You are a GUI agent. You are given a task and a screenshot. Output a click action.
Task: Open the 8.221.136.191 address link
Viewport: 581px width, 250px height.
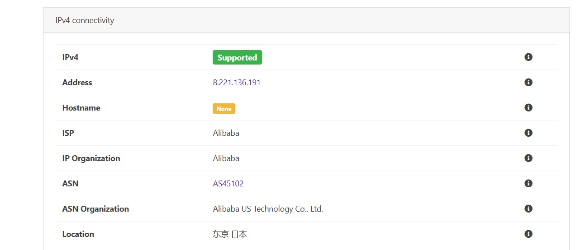[x=237, y=83]
